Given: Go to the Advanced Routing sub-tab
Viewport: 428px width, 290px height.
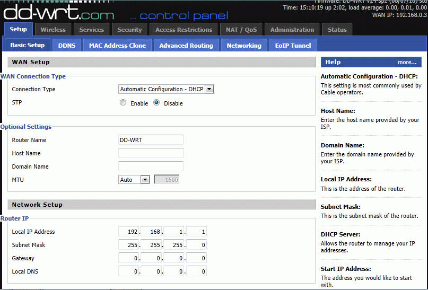Looking at the screenshot, I should (186, 45).
